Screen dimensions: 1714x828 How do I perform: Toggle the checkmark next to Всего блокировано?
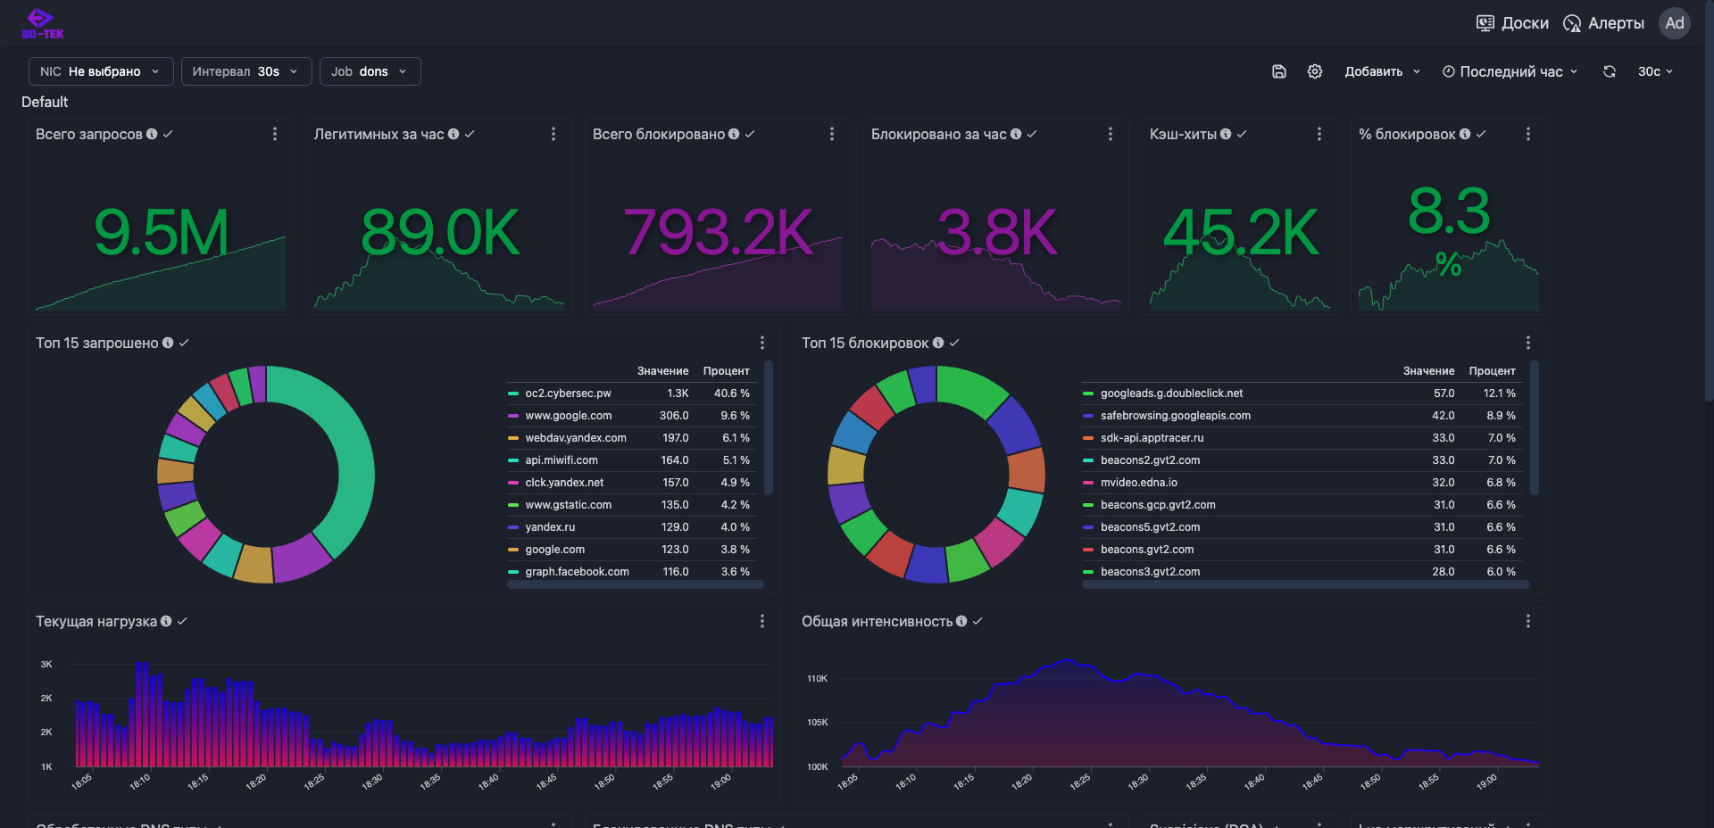click(750, 134)
